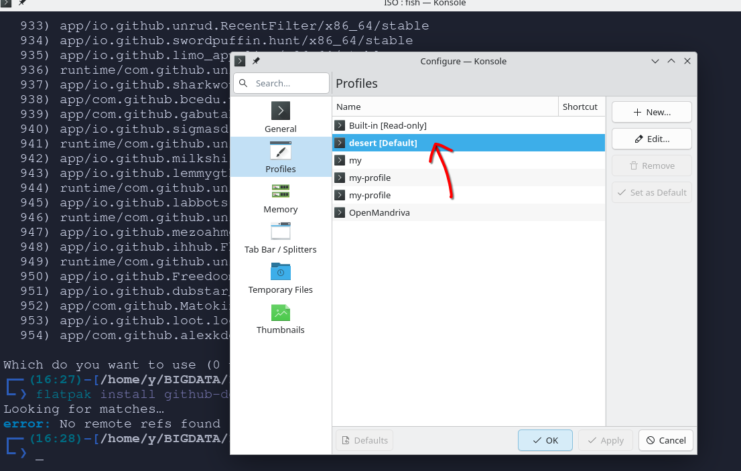Click terminal line 933 RecentFilter entry
This screenshot has height=471, width=741.
(x=224, y=25)
